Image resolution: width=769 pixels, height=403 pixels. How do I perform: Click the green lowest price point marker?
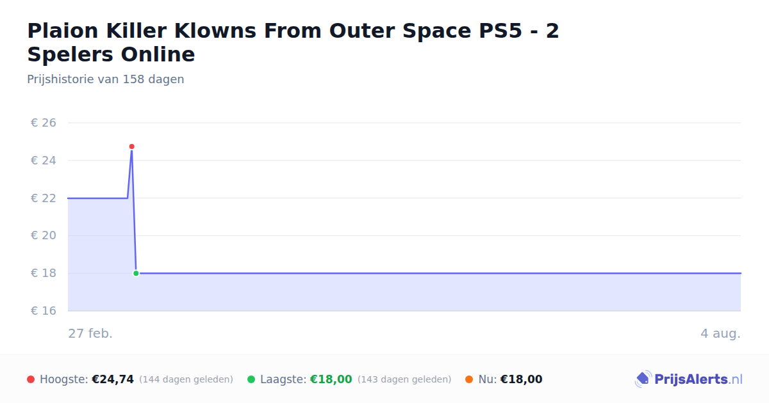pyautogui.click(x=136, y=273)
